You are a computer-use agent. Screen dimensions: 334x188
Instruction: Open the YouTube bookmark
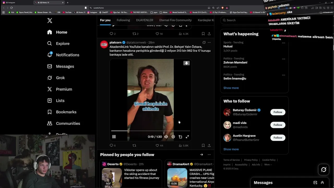[x=67, y=12]
